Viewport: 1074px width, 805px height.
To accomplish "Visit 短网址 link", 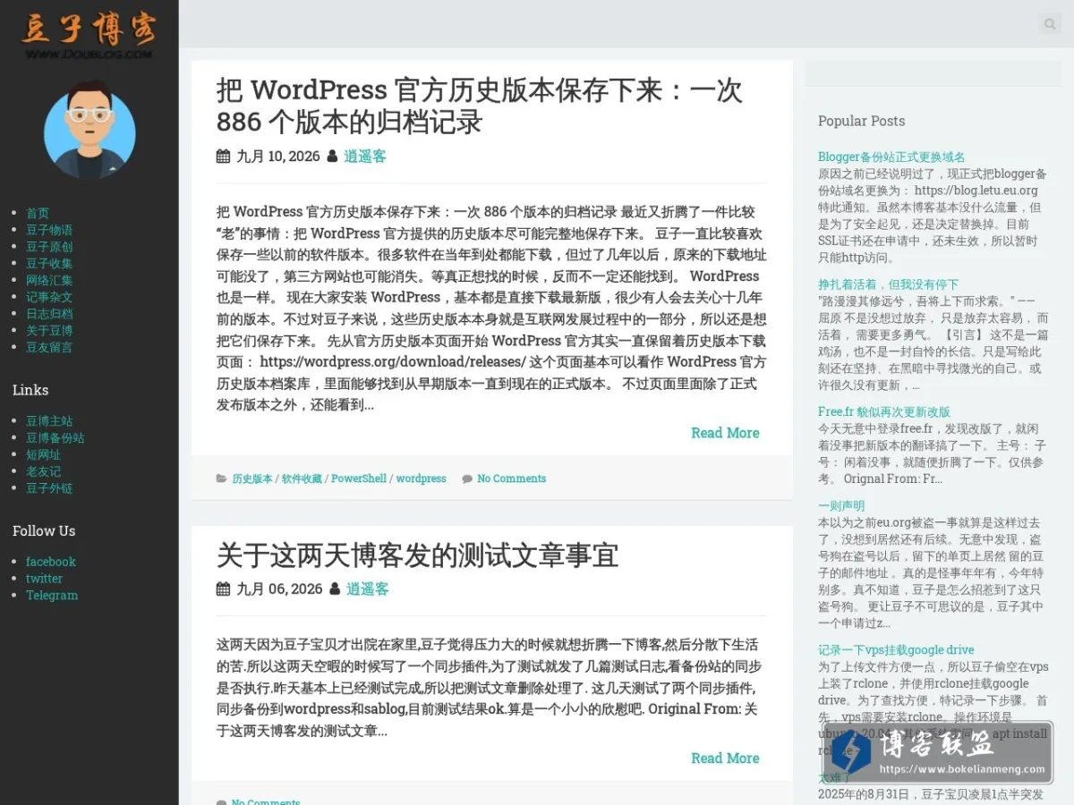I will click(x=44, y=454).
